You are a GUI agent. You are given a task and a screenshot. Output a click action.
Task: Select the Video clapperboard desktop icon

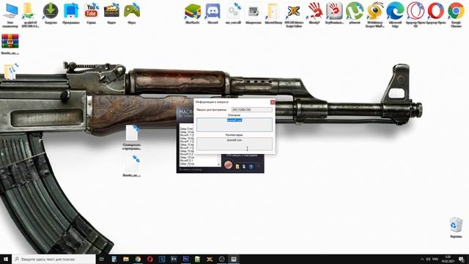coord(111,14)
